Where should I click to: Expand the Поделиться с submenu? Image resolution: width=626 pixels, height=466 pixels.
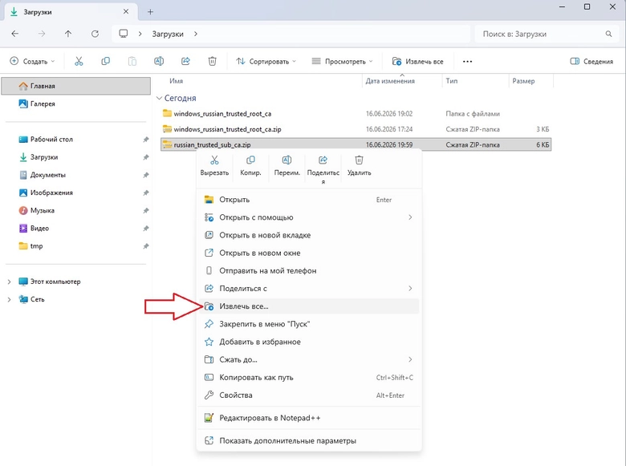click(410, 289)
